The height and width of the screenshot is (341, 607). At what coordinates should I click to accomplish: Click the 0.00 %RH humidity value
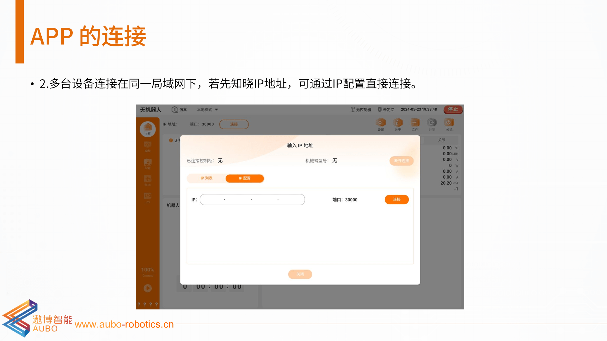click(451, 154)
